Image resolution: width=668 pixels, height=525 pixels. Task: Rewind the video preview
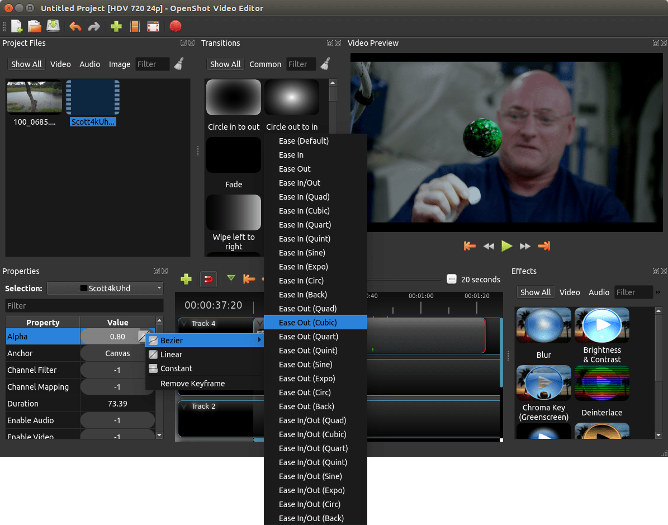pyautogui.click(x=489, y=247)
